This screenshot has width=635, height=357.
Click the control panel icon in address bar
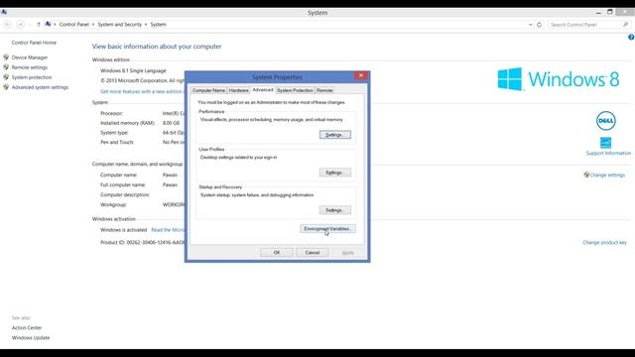click(x=48, y=24)
